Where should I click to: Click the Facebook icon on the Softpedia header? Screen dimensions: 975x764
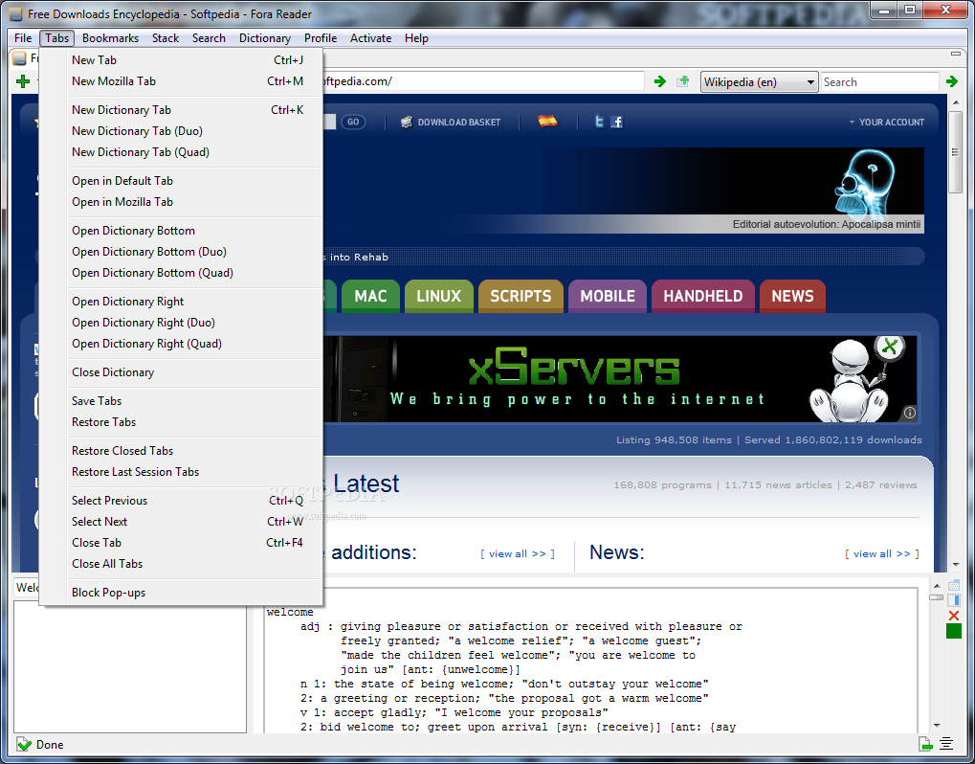617,122
